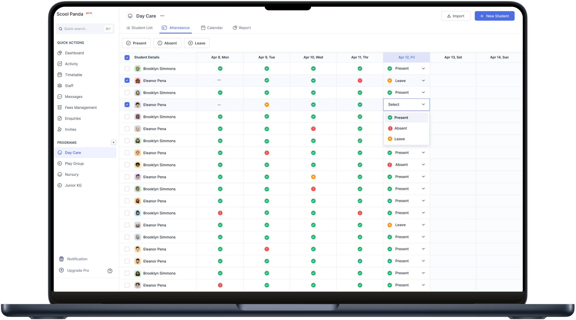
Task: Click the Upgrade Pro arrow icon
Action: click(61, 270)
